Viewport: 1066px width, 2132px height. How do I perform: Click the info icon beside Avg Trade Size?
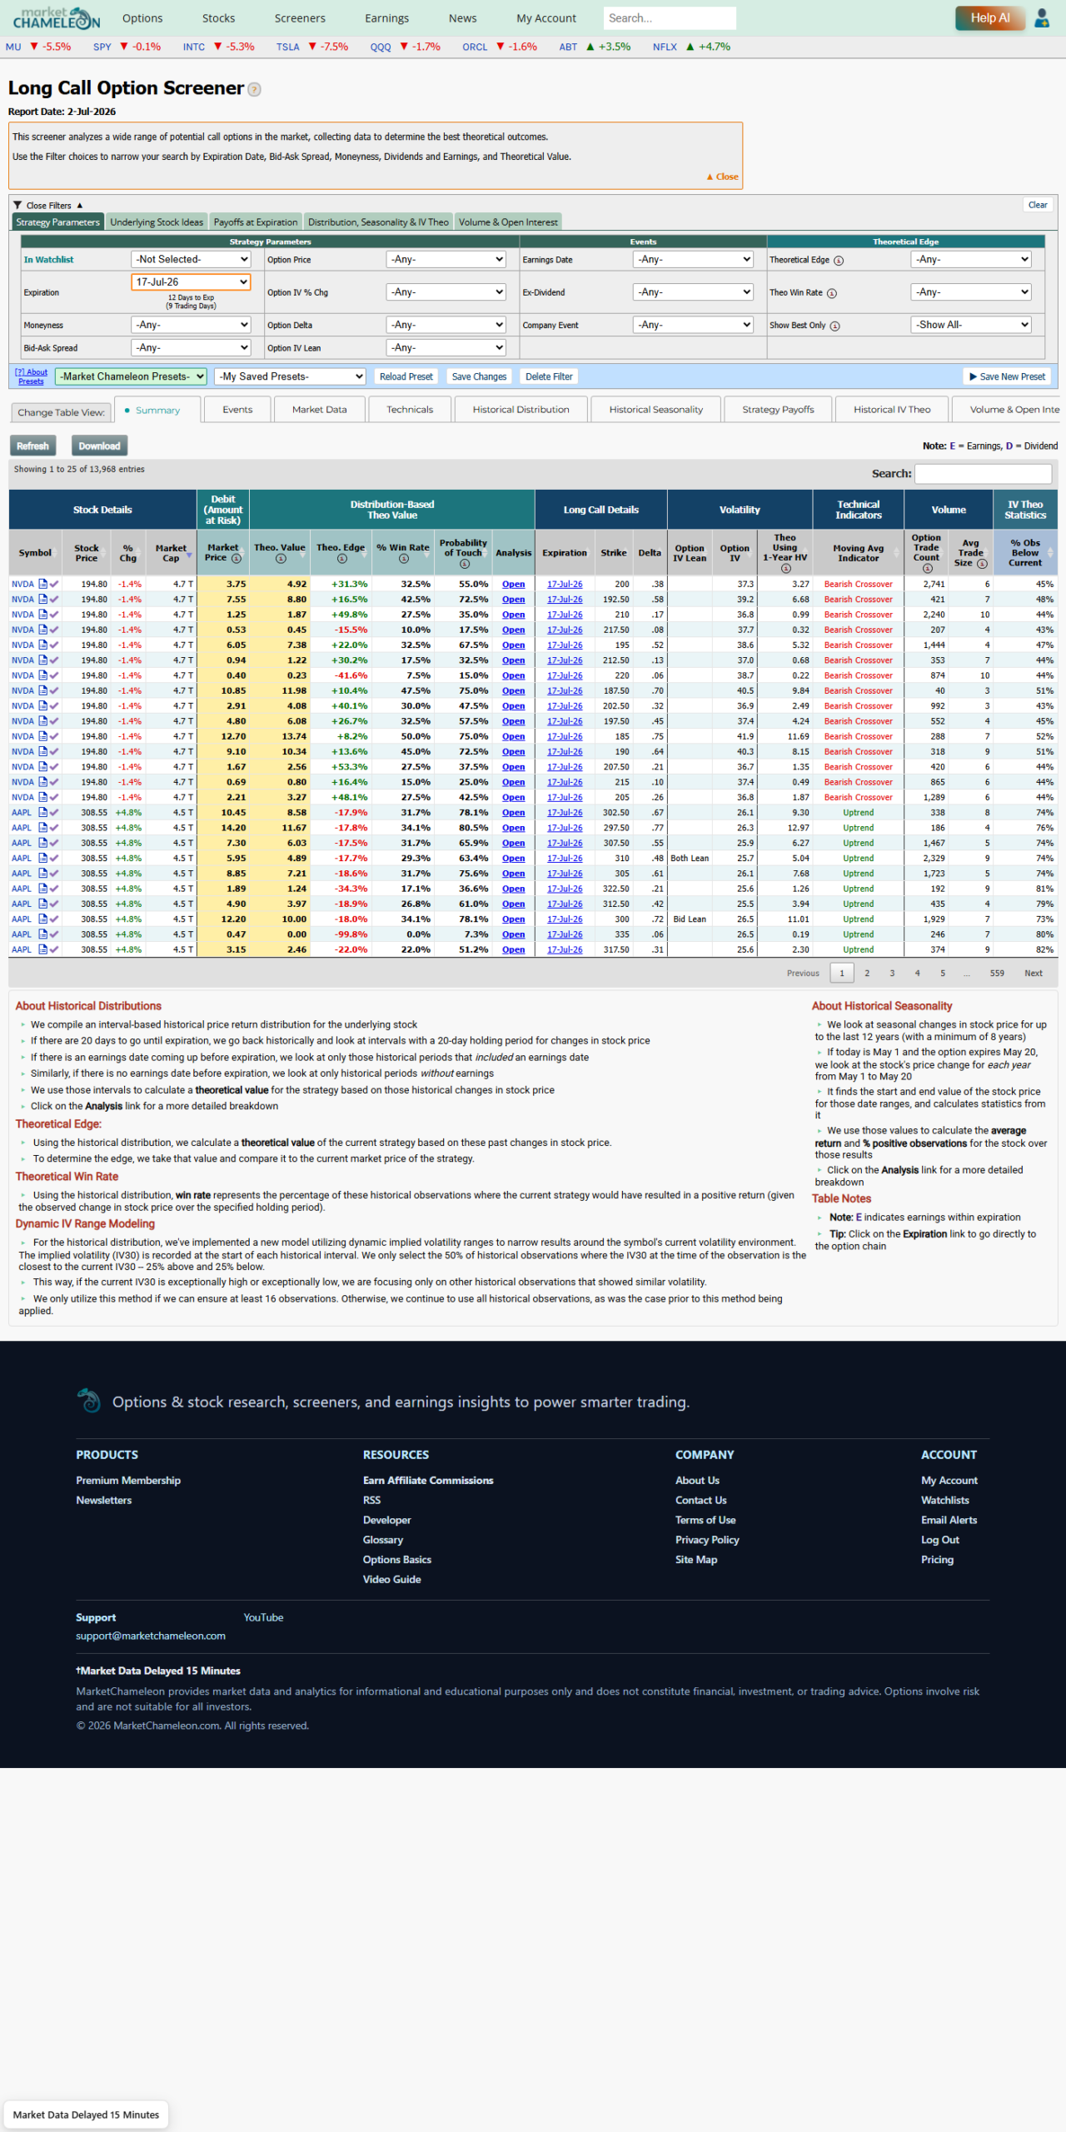click(982, 564)
